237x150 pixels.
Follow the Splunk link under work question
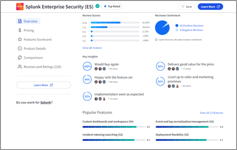coord(46,102)
